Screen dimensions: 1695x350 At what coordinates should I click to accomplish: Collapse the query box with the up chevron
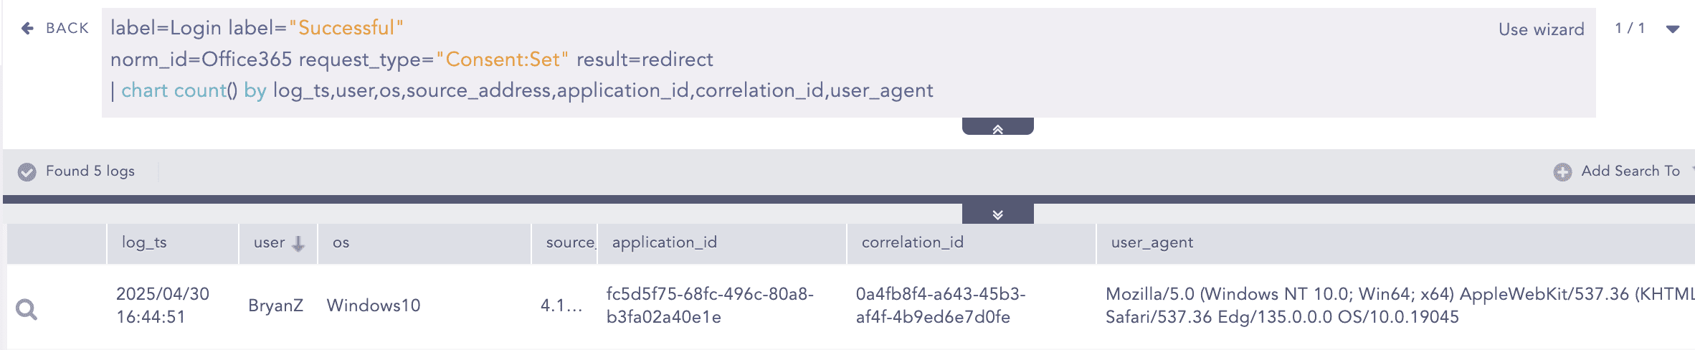tap(997, 128)
